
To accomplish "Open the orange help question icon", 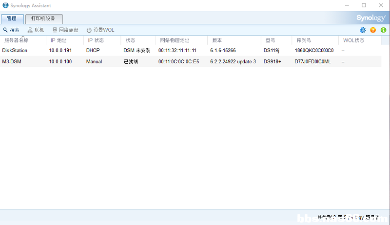I will coord(373,30).
